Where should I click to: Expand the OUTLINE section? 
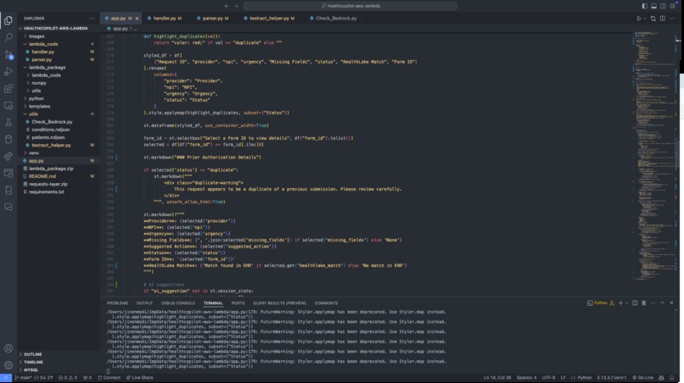tap(33, 354)
